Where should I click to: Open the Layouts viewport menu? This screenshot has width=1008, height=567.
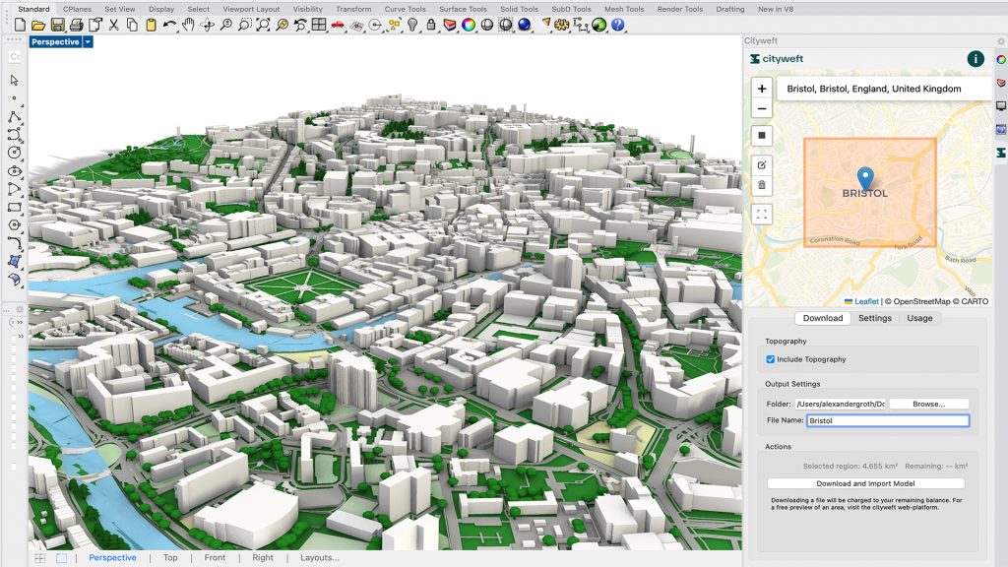pos(319,558)
